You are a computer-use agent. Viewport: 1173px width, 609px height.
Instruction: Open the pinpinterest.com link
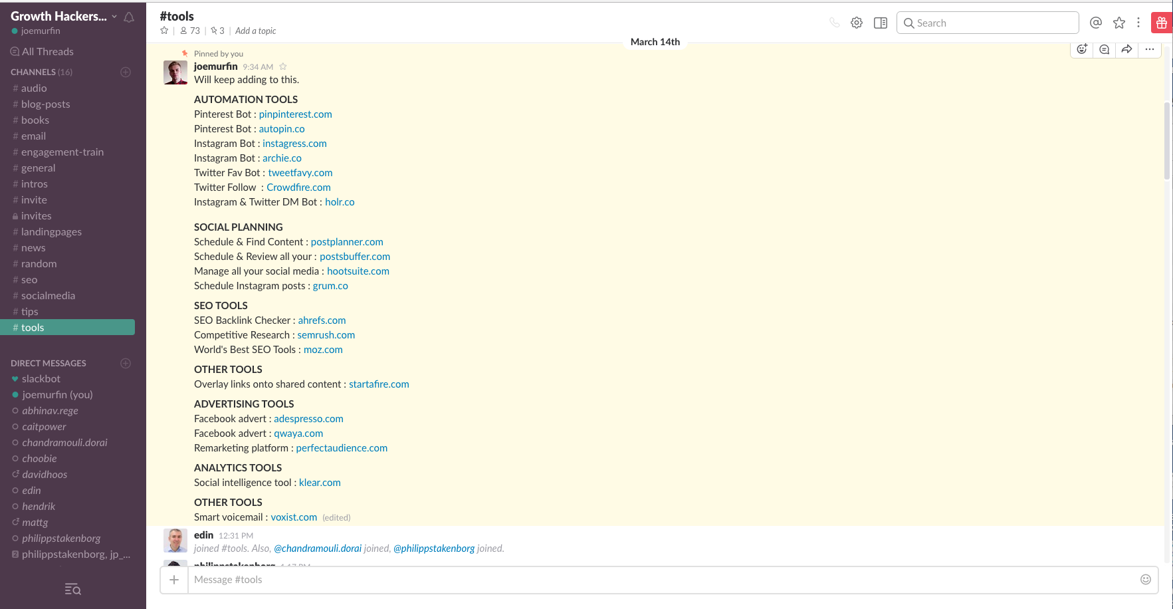[295, 114]
